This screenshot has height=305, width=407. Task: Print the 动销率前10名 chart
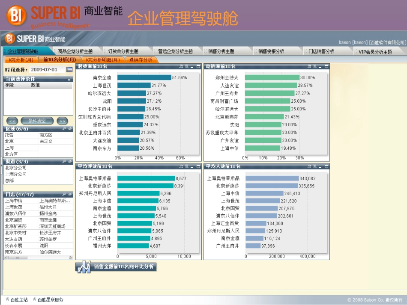[x=309, y=67]
